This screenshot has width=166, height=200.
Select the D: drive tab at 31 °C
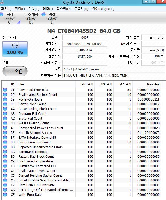(x=31, y=18)
